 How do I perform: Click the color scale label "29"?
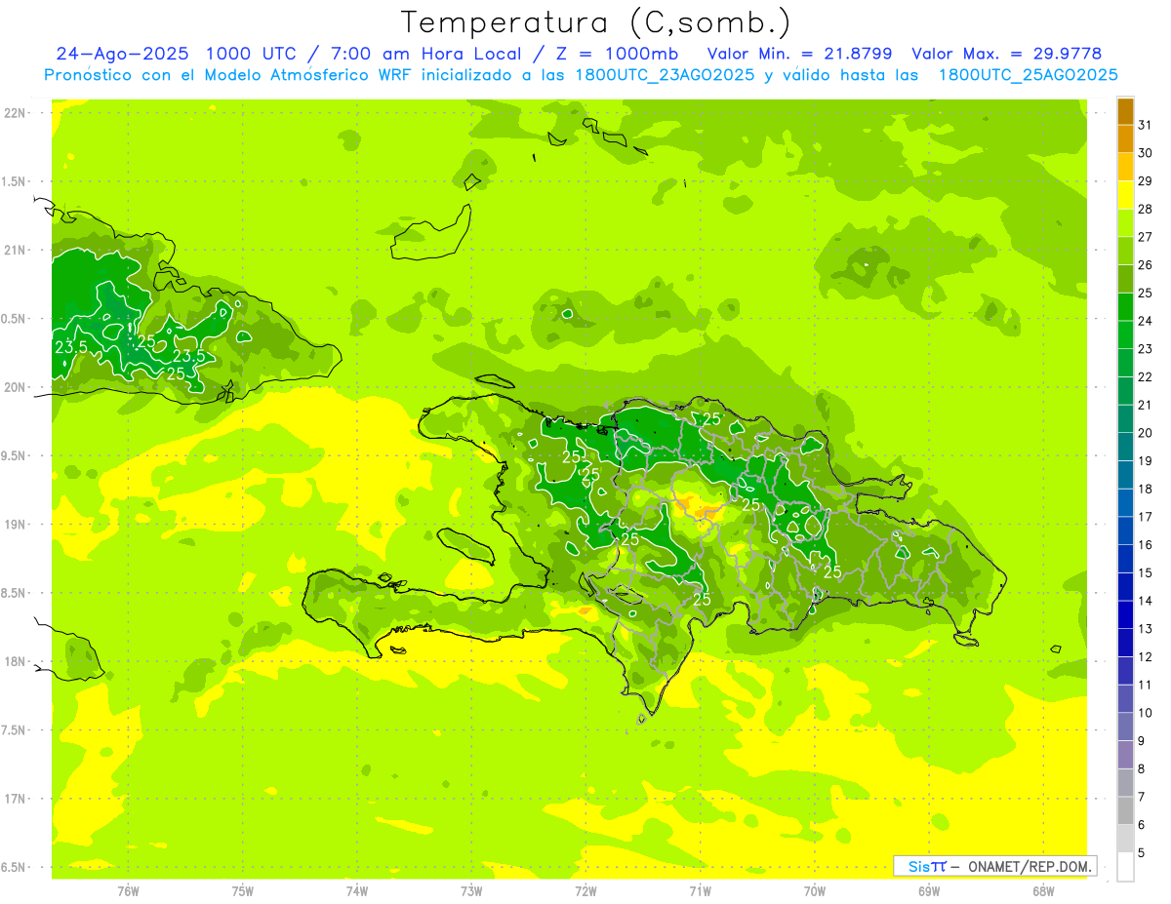1146,180
